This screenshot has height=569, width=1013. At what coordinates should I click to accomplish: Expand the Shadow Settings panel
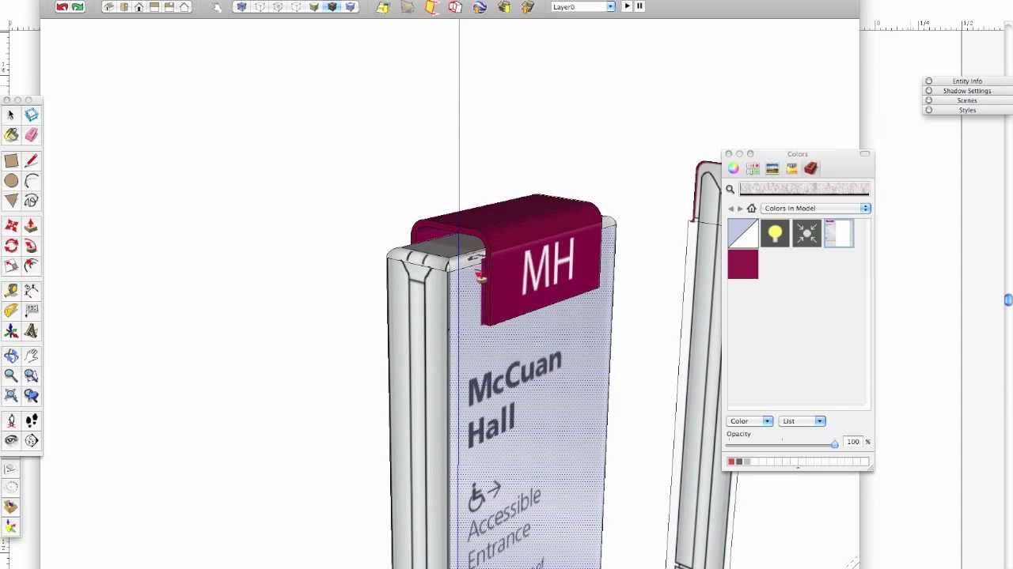pyautogui.click(x=966, y=91)
